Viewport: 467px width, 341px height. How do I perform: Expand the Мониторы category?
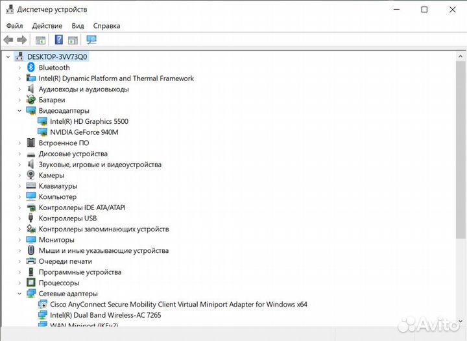[x=19, y=240]
